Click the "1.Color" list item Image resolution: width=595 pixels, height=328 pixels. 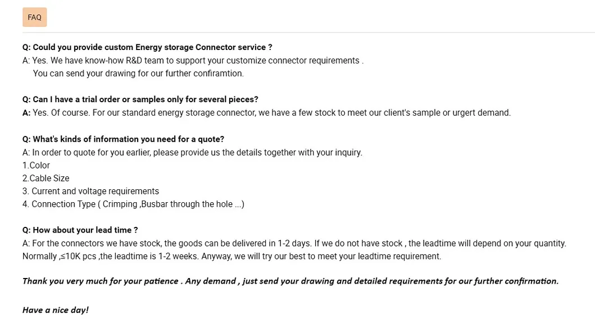click(36, 165)
